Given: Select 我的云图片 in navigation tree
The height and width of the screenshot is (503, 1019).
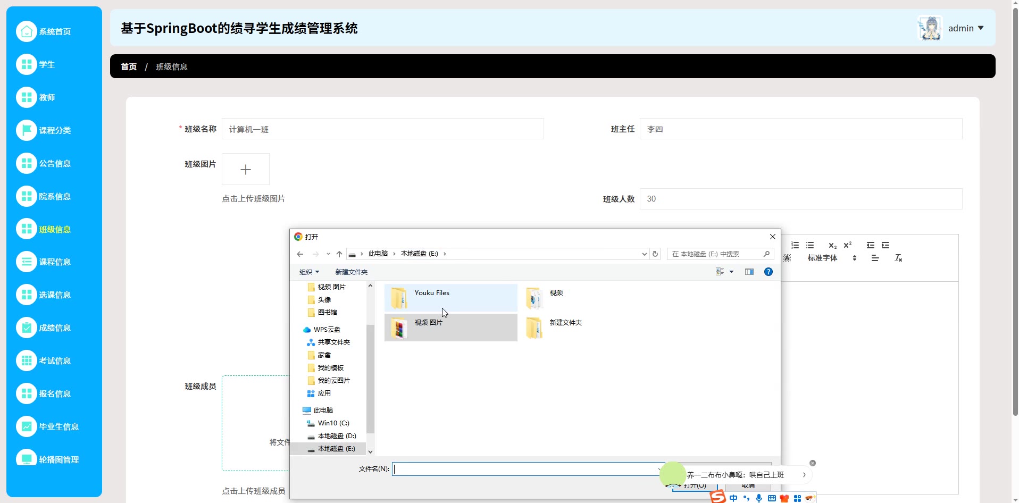Looking at the screenshot, I should [329, 381].
